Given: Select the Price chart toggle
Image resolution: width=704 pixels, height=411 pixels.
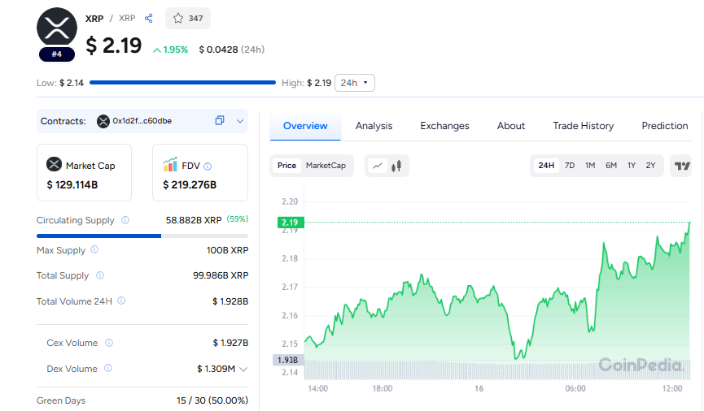Looking at the screenshot, I should coord(287,166).
